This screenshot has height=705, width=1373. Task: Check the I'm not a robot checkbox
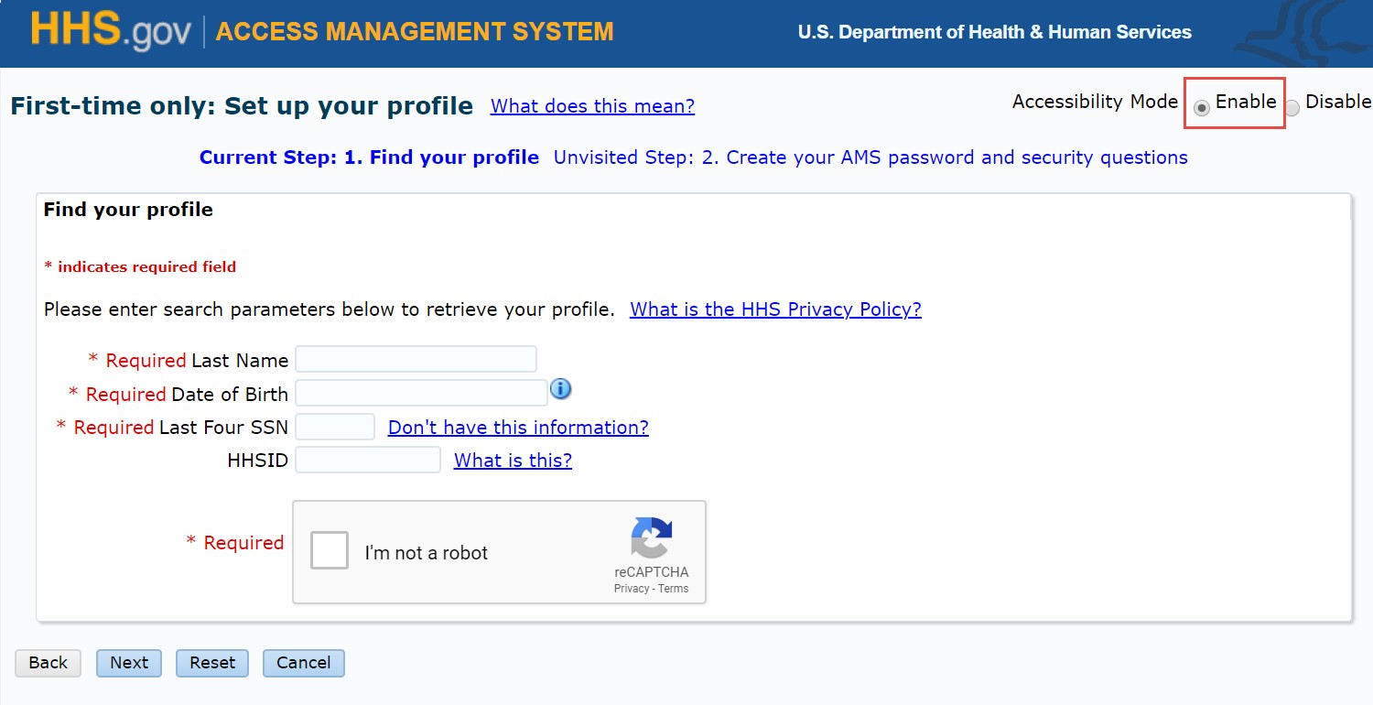pyautogui.click(x=329, y=550)
